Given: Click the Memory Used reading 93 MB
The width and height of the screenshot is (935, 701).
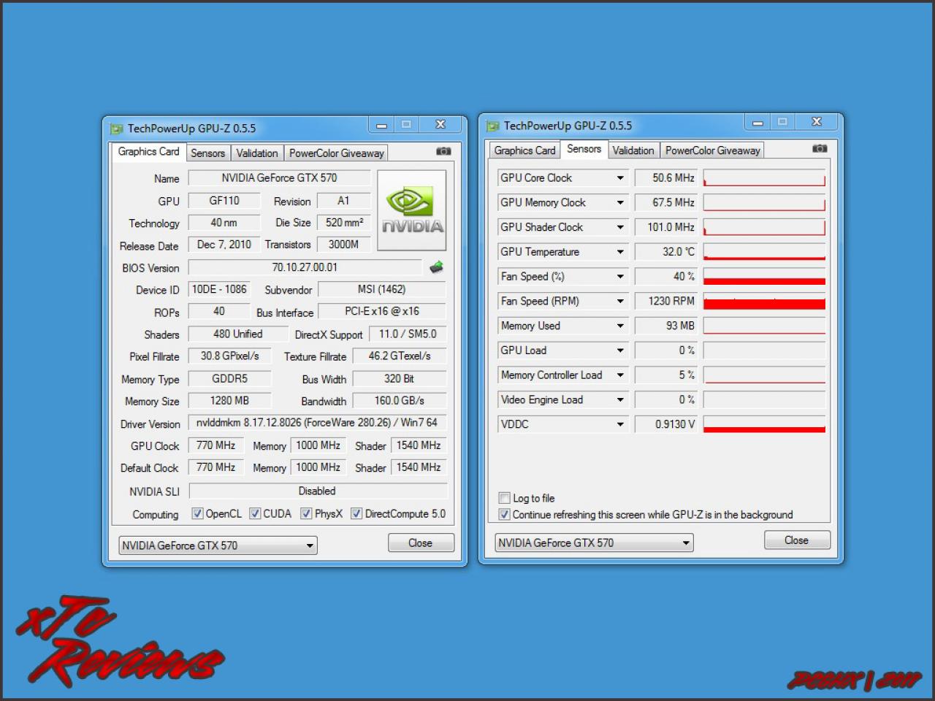Looking at the screenshot, I should [666, 326].
